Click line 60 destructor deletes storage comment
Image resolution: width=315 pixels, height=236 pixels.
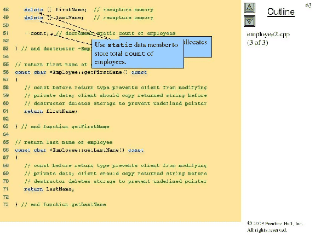click(x=116, y=103)
